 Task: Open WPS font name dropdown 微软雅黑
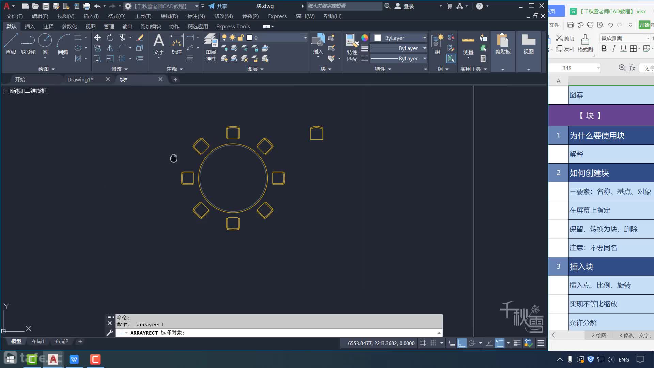pyautogui.click(x=648, y=38)
